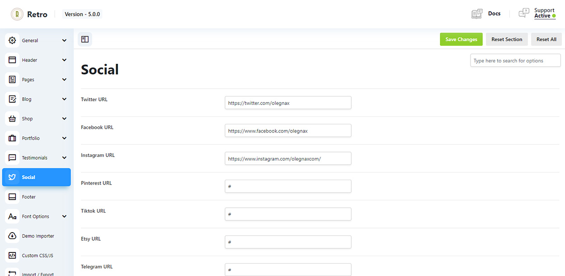Toggle the sidebar panel layout icon
This screenshot has height=276, width=565.
click(x=85, y=39)
